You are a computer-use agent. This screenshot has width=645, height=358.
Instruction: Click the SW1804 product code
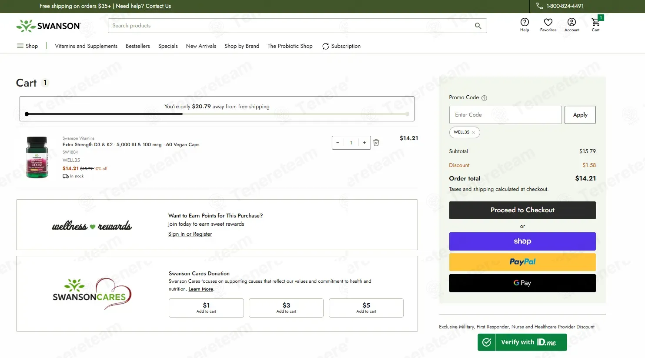pos(70,152)
